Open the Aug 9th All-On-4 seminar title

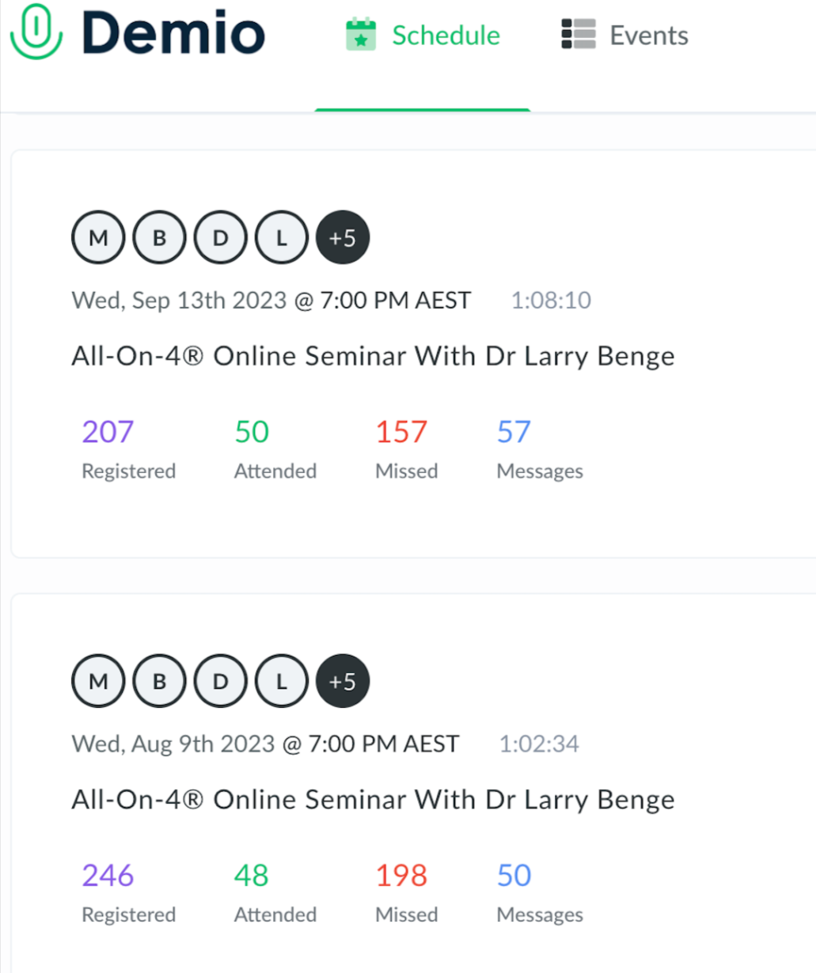(373, 800)
